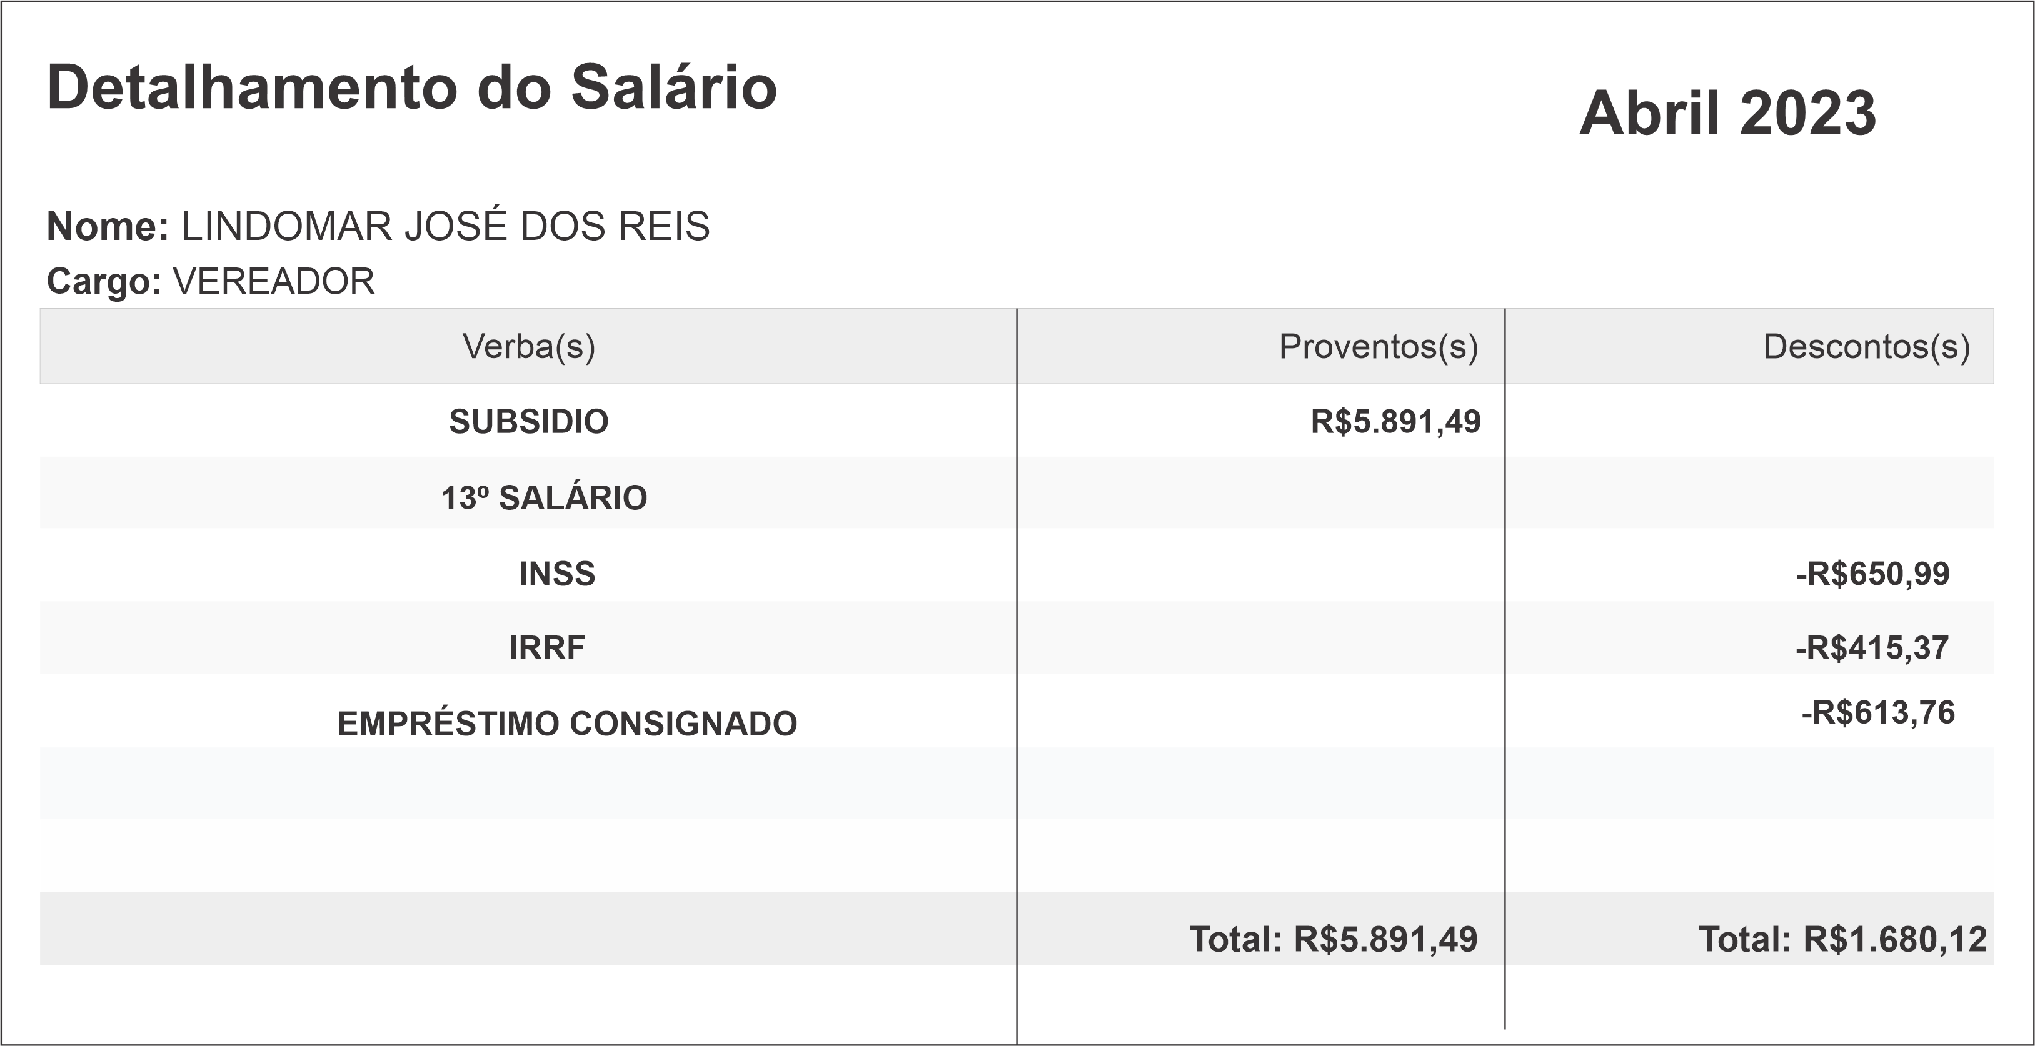This screenshot has height=1046, width=2035.
Task: Select the loan discount -R$613,76
Action: 1877,713
